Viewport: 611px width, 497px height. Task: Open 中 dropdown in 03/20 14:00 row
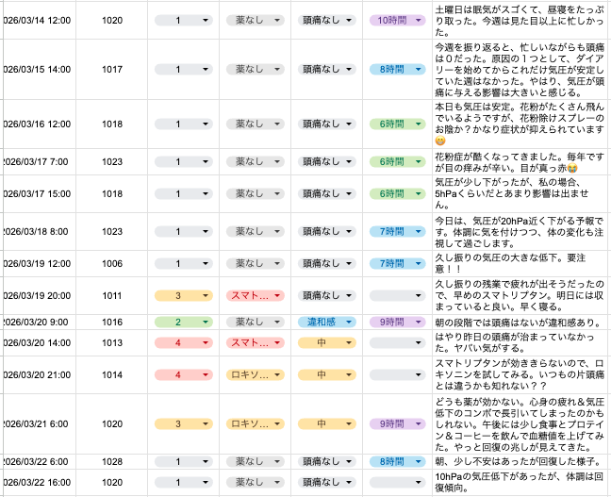(323, 343)
